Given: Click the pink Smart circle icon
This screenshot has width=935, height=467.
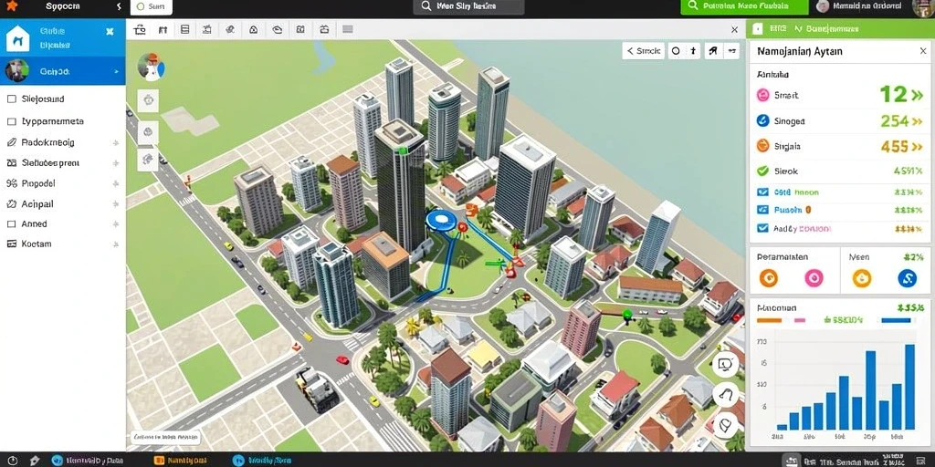Looking at the screenshot, I should [x=762, y=95].
